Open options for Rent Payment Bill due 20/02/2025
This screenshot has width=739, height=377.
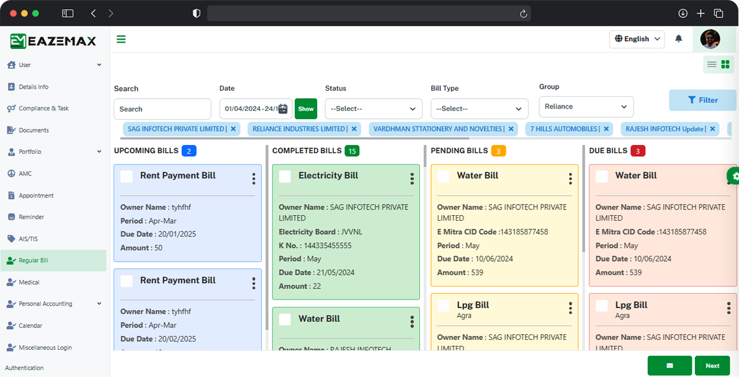[x=254, y=283]
